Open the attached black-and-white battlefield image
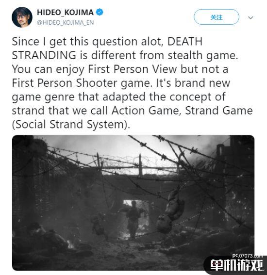267x275 pixels. pos(133,203)
